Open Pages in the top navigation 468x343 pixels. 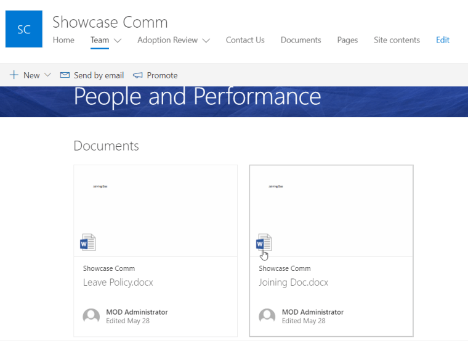(347, 40)
